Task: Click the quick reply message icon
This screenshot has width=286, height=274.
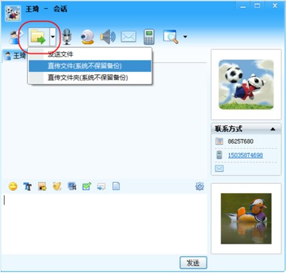Action: tap(102, 186)
